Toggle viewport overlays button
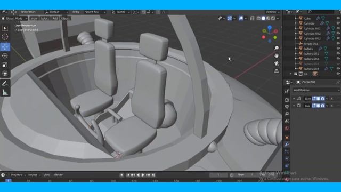 241,19
